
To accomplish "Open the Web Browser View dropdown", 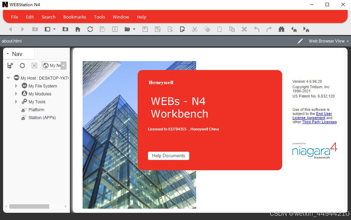I will click(329, 41).
